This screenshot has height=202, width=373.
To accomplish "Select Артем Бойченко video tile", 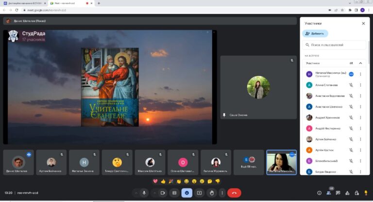I will tap(51, 162).
